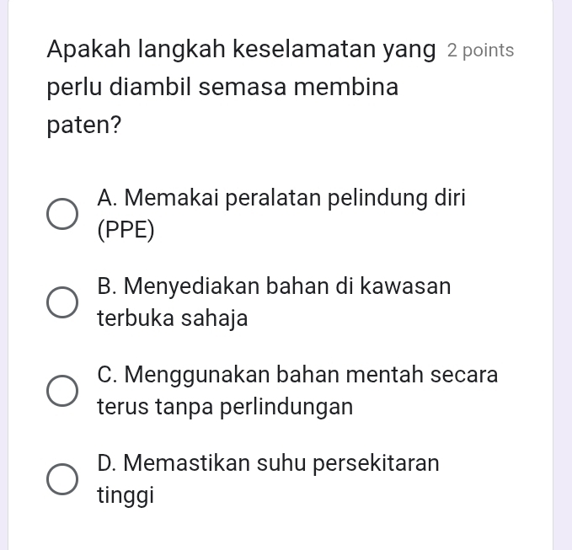Screen dimensions: 572x550
Task: Click label text 'D. Memastikan suhu persekitaran'
Action: (x=268, y=463)
